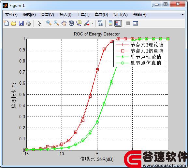Click the New Figure icon
This screenshot has width=188, height=168.
click(x=6, y=23)
